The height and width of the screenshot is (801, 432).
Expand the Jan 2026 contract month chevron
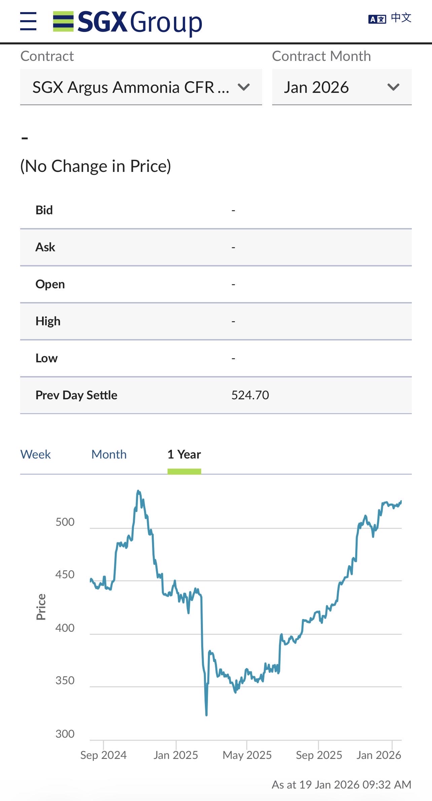pyautogui.click(x=393, y=87)
